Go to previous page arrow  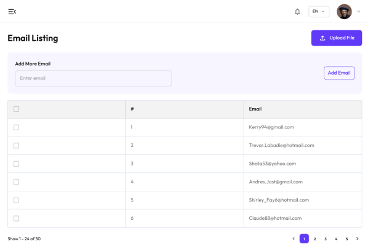(x=294, y=238)
